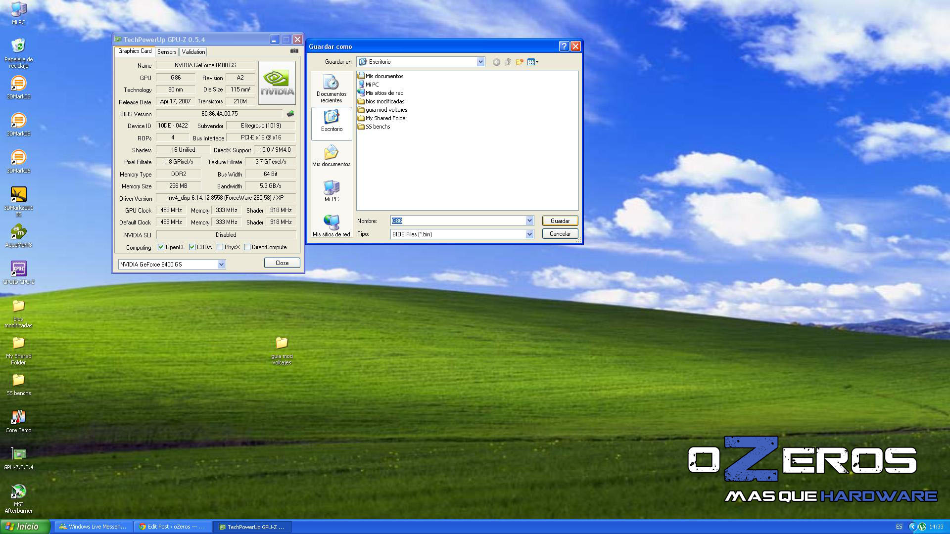The image size is (950, 534).
Task: Switch to Windows Live Messenger taskbar item
Action: 93,527
